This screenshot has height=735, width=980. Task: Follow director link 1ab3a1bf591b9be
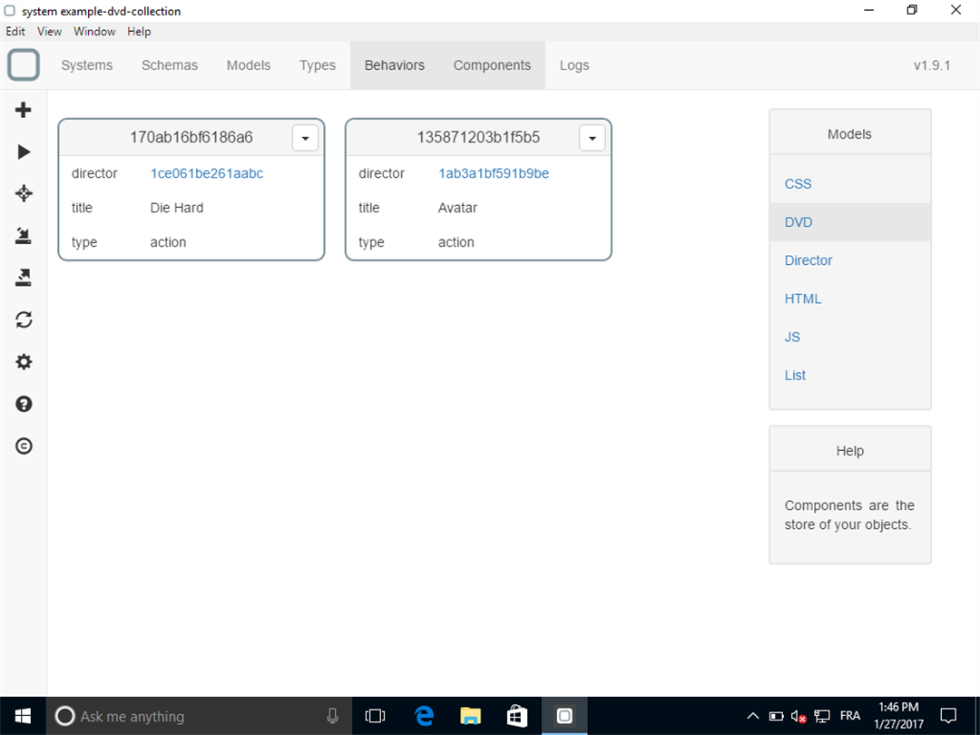tap(494, 173)
